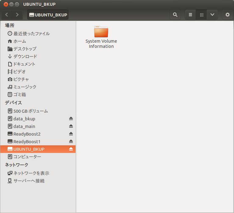
Task: Click the hard disk icon beside 500 GB ボリューム
Action: pos(10,111)
